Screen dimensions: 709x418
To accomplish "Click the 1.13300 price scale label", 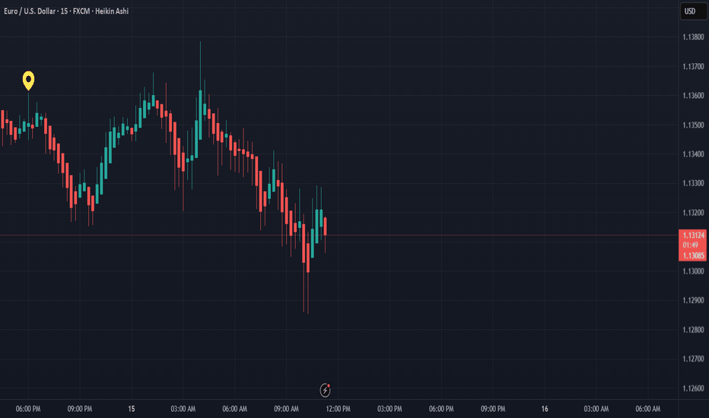I will pos(693,183).
